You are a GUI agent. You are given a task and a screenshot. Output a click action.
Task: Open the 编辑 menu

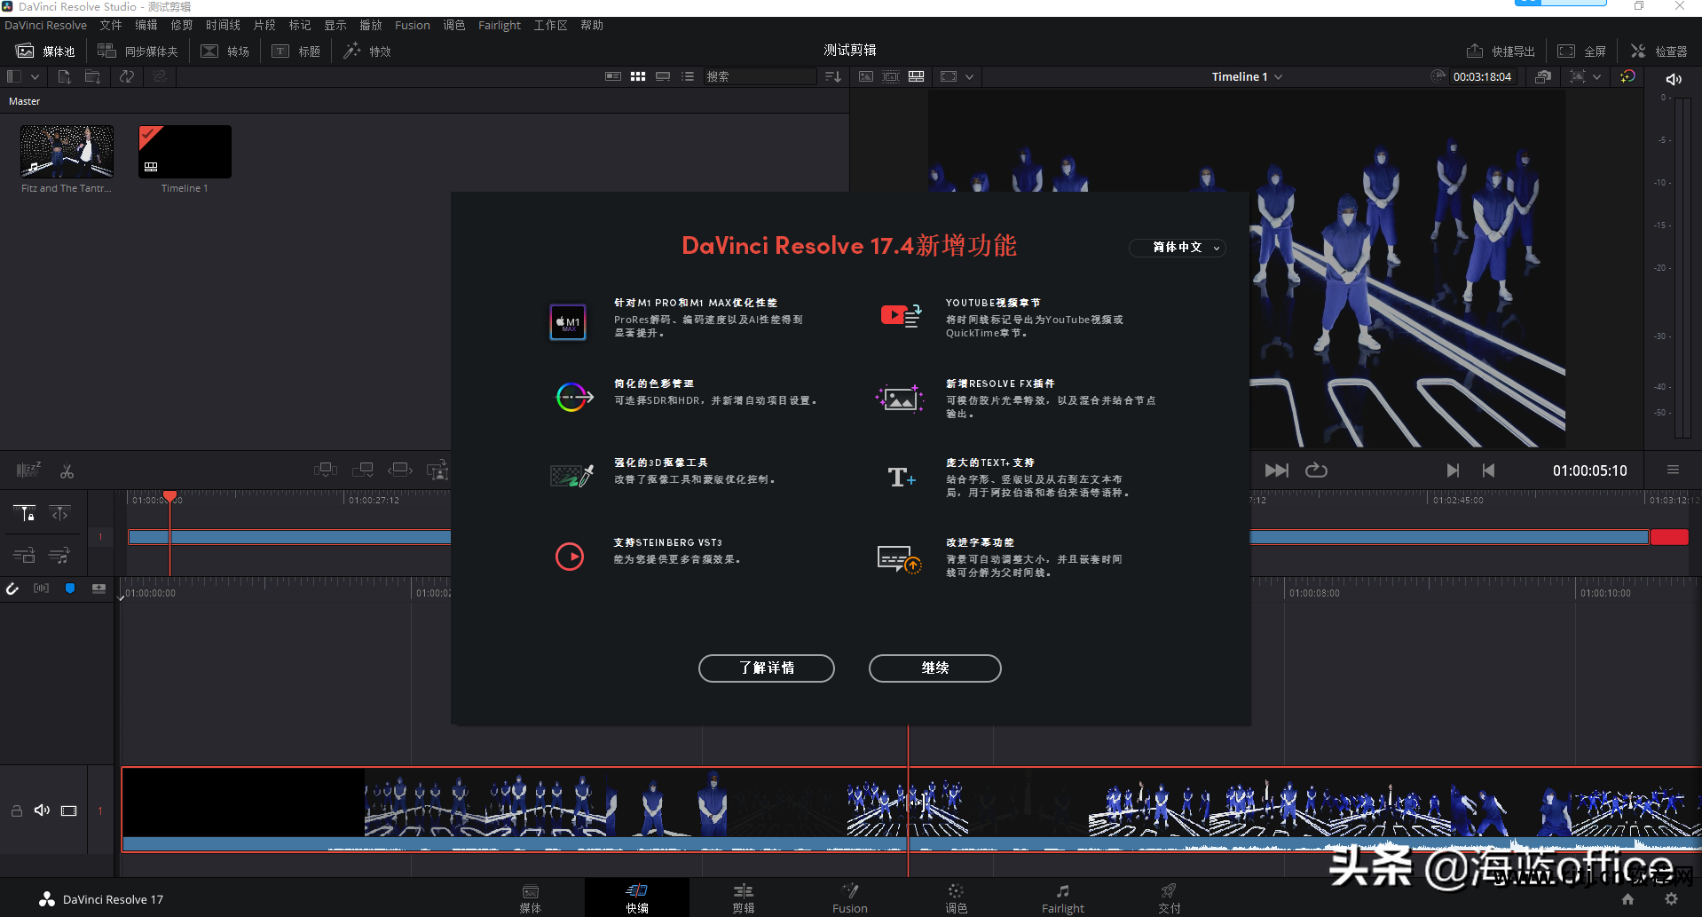146,25
